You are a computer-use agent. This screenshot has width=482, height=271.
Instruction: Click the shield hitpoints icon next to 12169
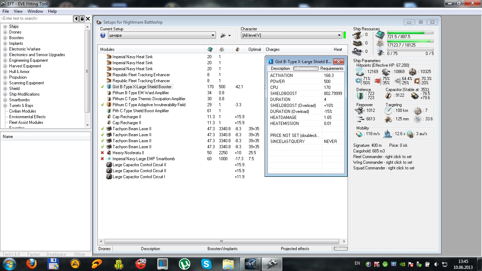360,72
